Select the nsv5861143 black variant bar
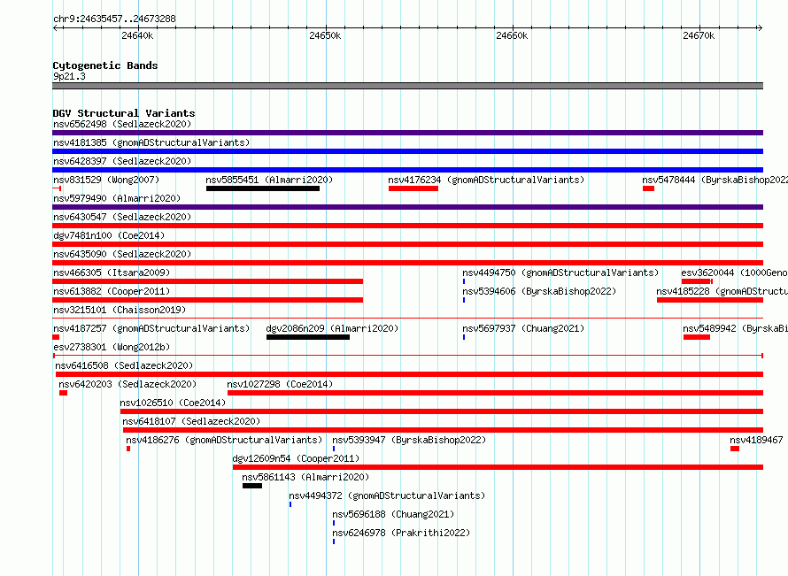The width and height of the screenshot is (788, 576). click(x=252, y=486)
